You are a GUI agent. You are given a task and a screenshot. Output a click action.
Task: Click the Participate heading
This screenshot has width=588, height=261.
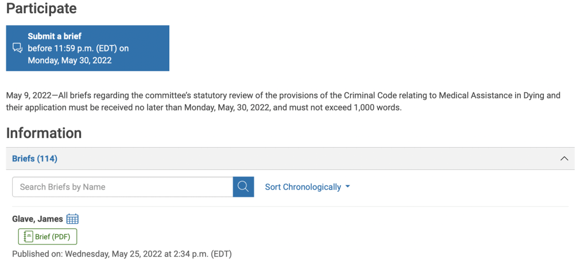coord(41,9)
